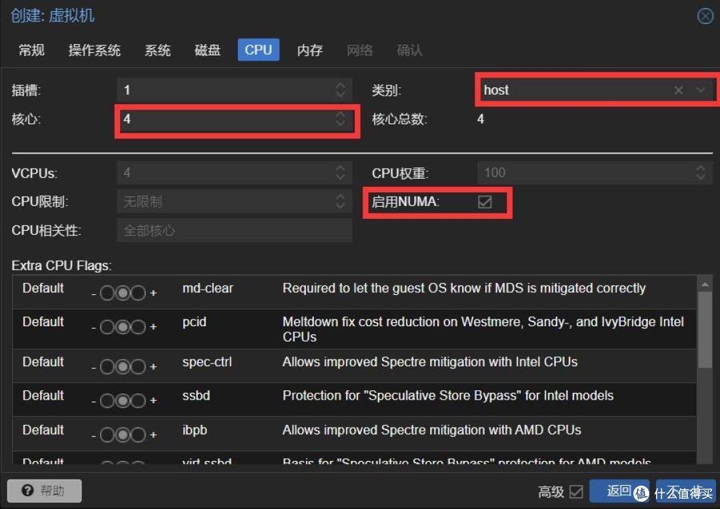Click the ssbd flag name

(196, 396)
